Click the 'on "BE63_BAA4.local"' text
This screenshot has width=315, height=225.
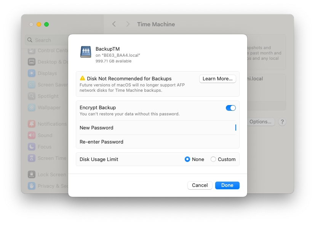[x=118, y=55]
